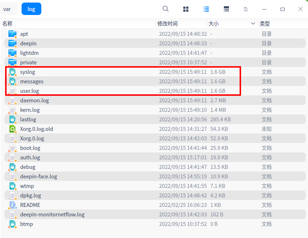Click the file name boot.log

[x=30, y=148]
